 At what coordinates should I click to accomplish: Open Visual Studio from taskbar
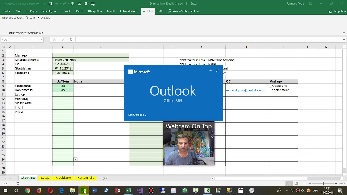click(140, 191)
